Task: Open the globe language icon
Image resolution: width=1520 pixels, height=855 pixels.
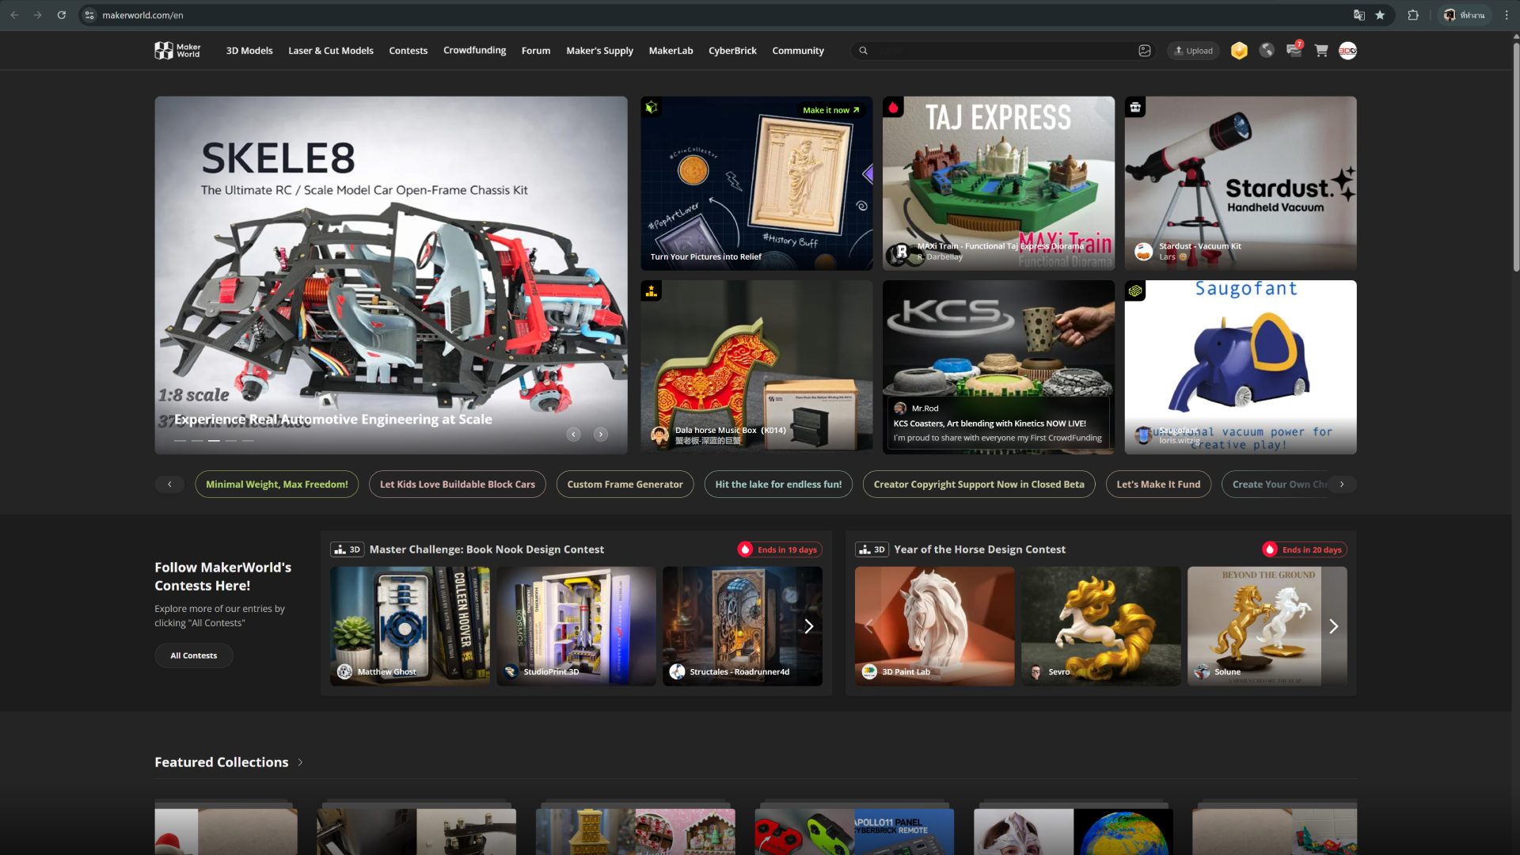Action: coord(1267,51)
